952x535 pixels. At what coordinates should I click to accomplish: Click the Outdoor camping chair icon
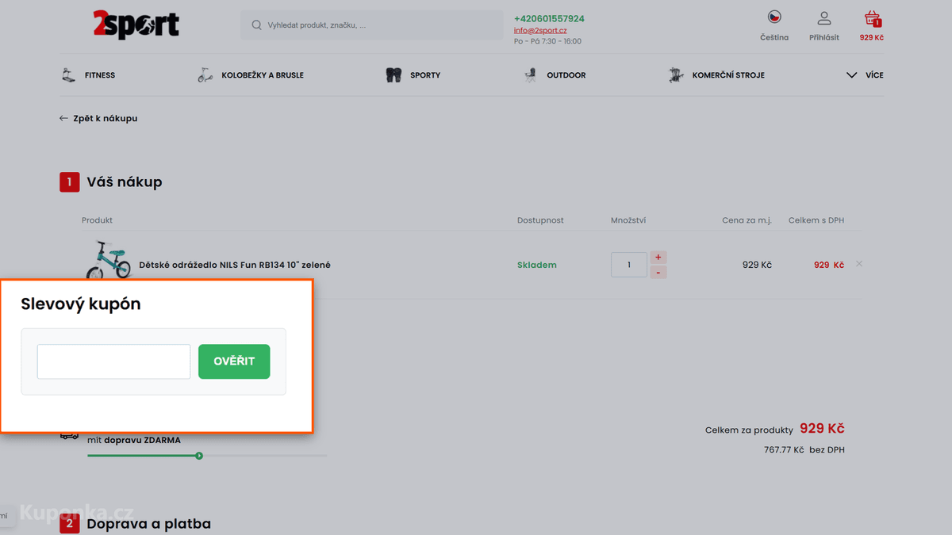coord(530,75)
